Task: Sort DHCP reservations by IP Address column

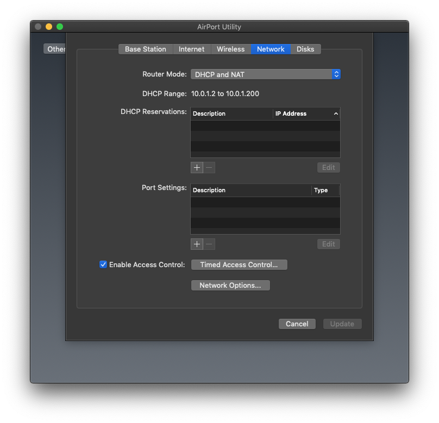Action: coord(306,113)
